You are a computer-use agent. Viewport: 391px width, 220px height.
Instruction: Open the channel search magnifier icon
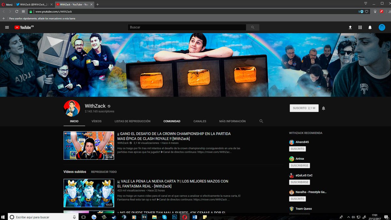261,121
